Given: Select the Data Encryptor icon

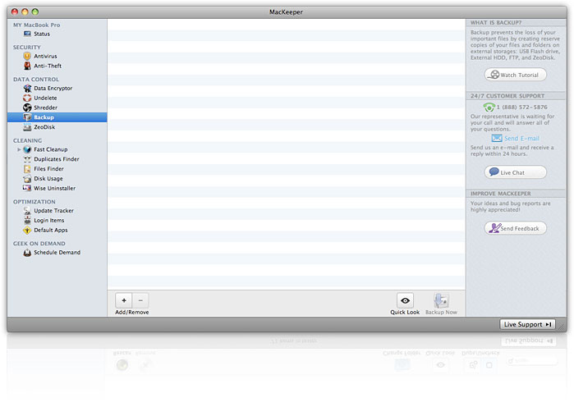Looking at the screenshot, I should click(x=27, y=88).
